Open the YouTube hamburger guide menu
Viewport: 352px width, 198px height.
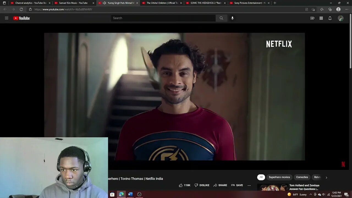coord(7,18)
